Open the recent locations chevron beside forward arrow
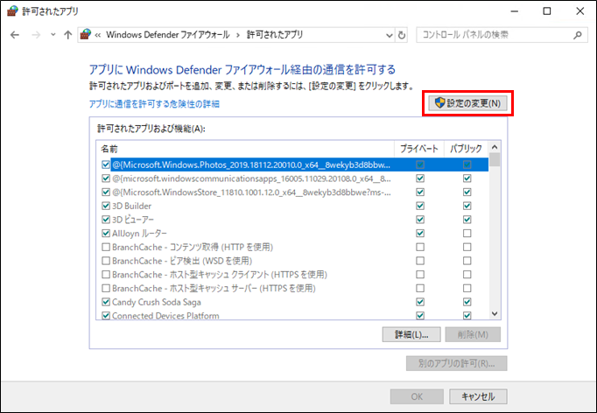This screenshot has width=597, height=413. [53, 35]
